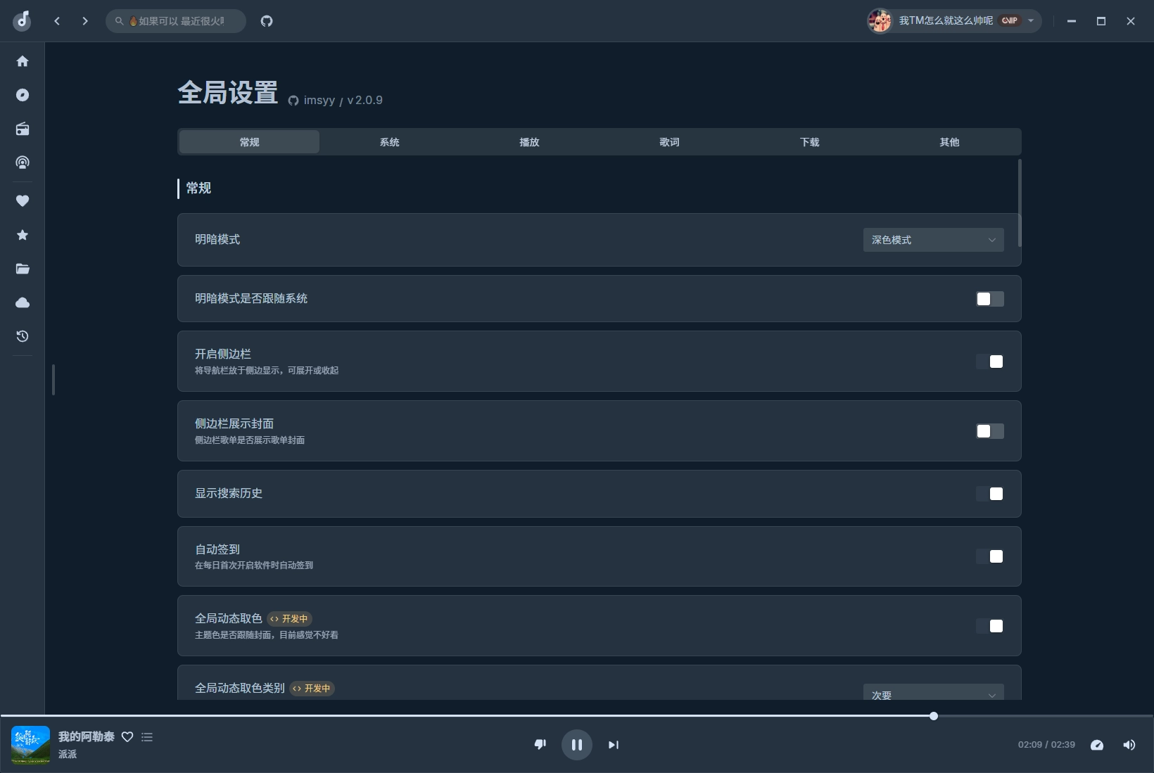
Task: Click the dislike thumbs-down button
Action: click(540, 744)
